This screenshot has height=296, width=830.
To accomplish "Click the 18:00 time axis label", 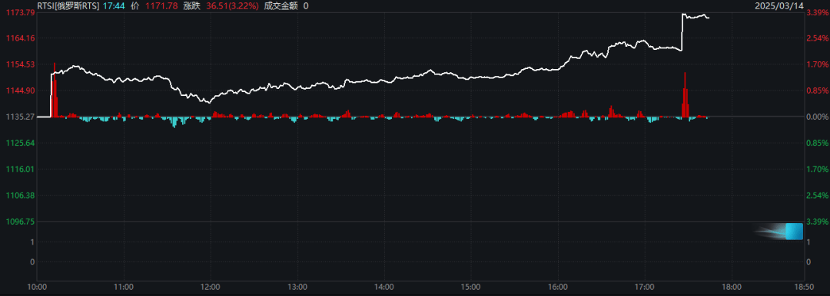I will pos(731,287).
